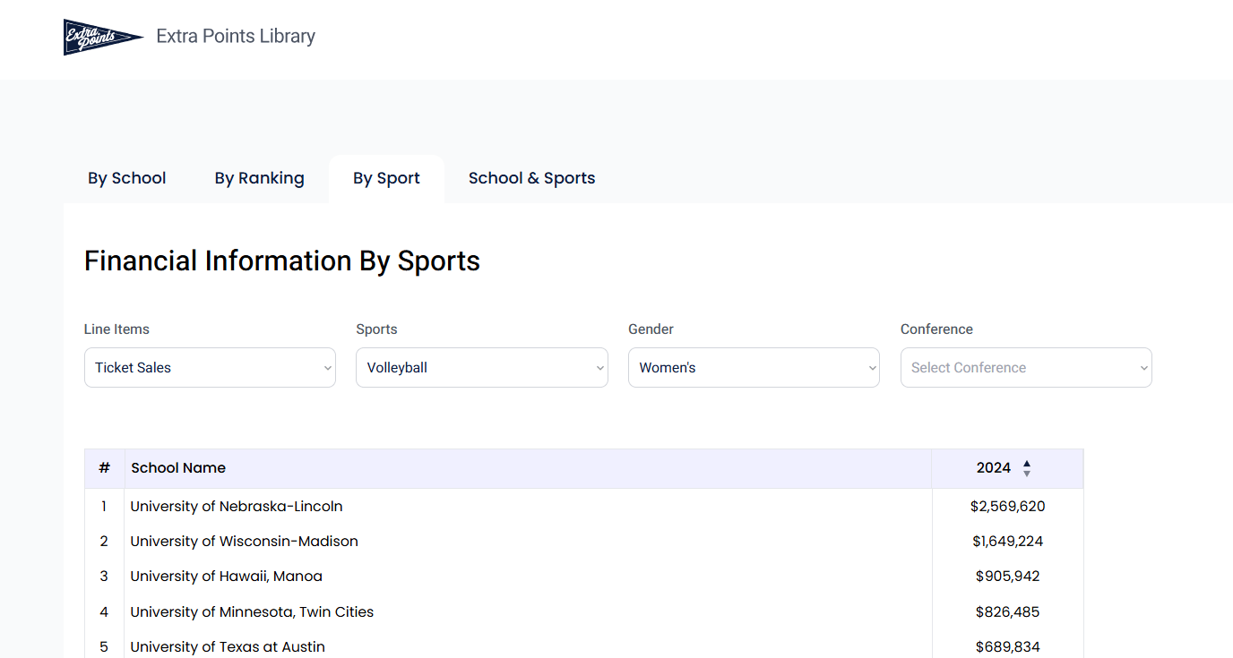Open the Sports dropdown showing Volleyball
Image resolution: width=1233 pixels, height=658 pixels.
(482, 367)
